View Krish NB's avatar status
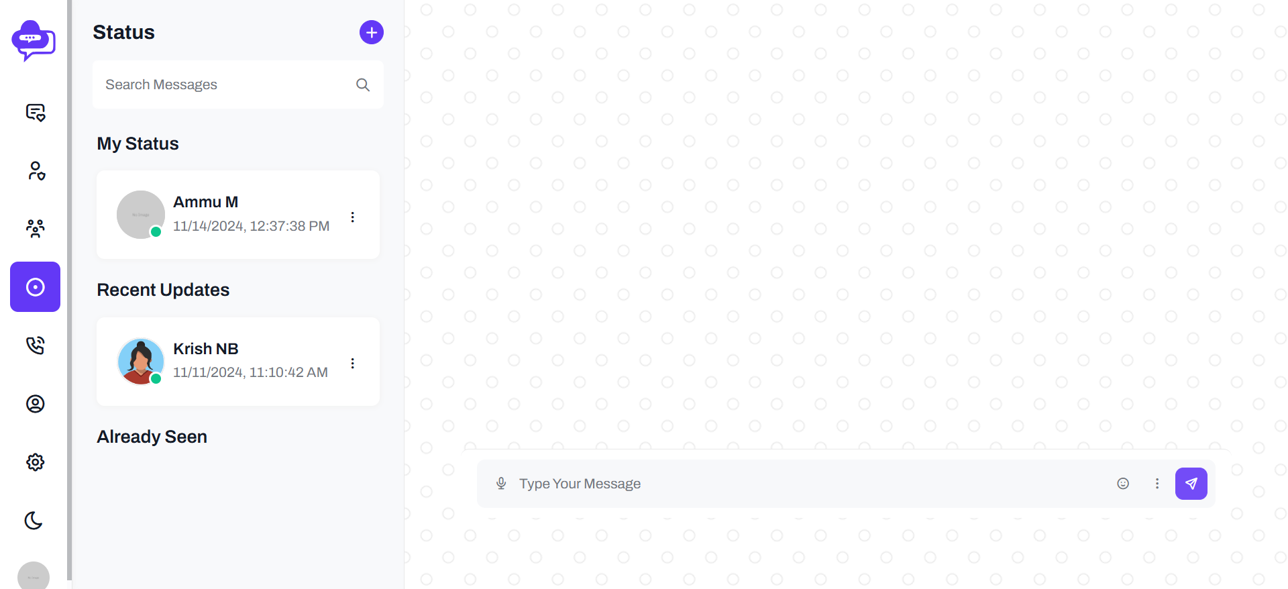Screen dimensions: 1288x589 tap(141, 361)
